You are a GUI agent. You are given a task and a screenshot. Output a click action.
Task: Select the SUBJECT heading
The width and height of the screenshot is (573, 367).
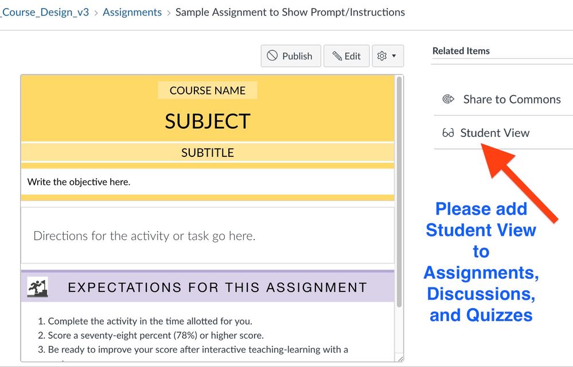[208, 121]
